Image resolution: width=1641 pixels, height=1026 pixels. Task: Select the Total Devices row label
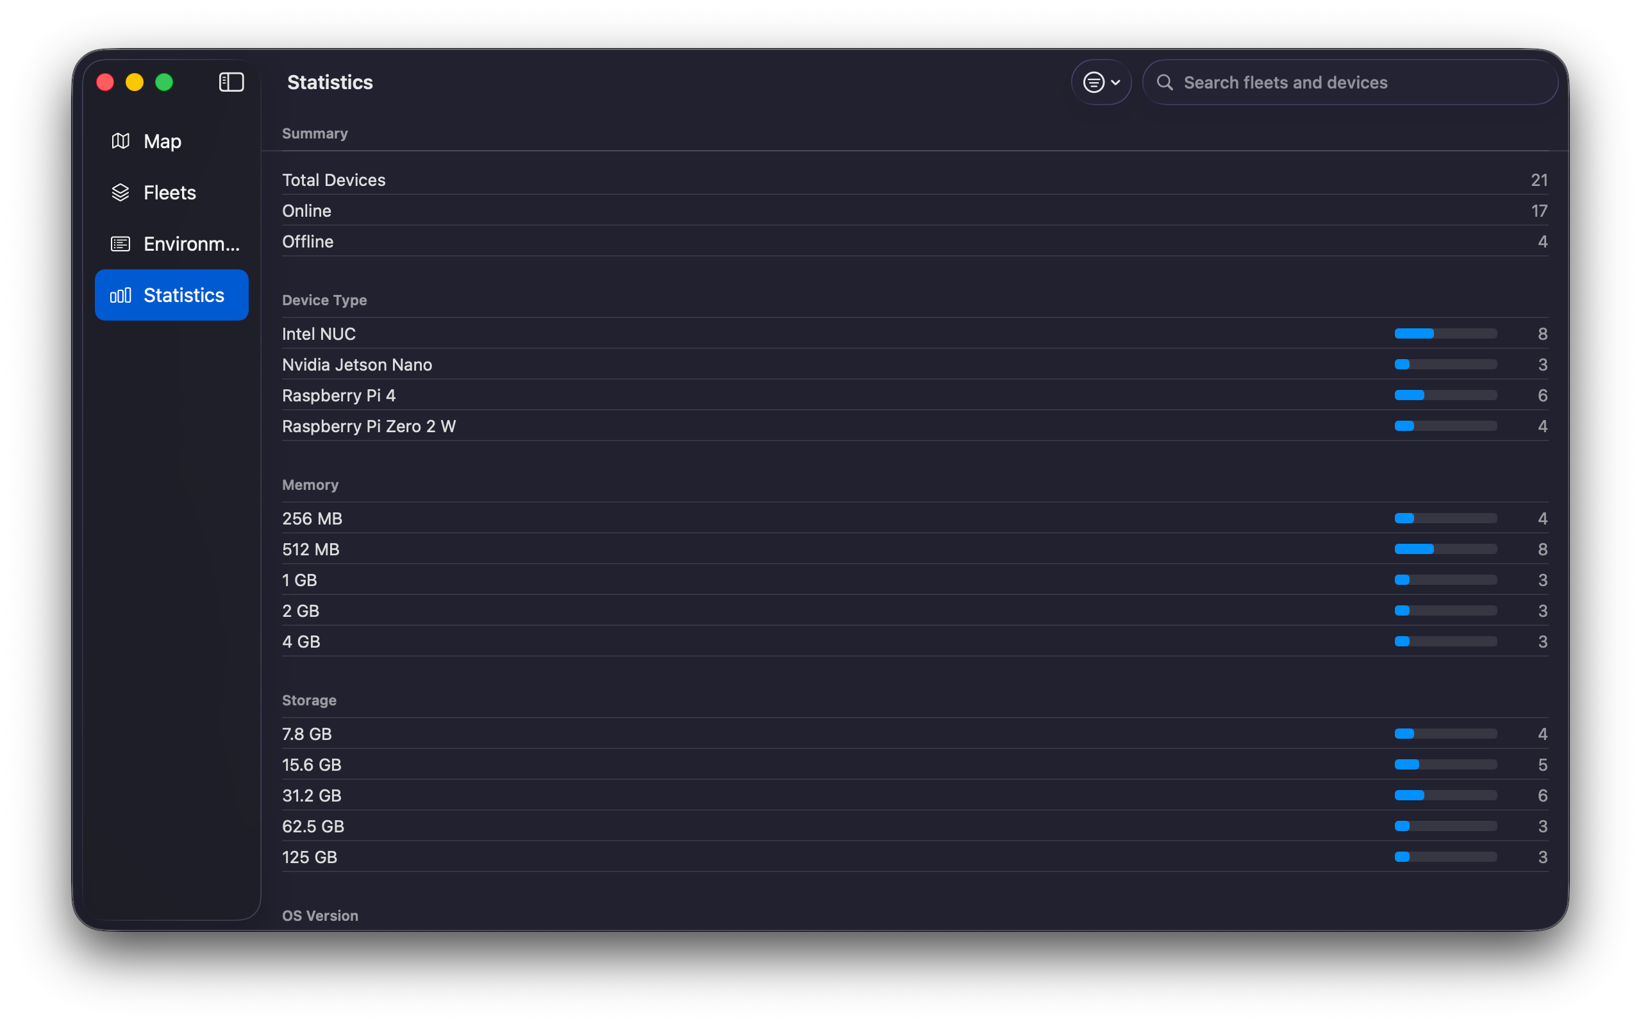tap(333, 180)
